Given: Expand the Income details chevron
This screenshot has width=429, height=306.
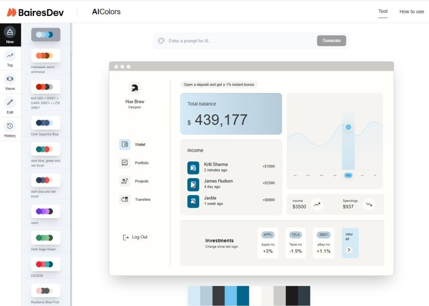Looking at the screenshot, I should pyautogui.click(x=317, y=204).
